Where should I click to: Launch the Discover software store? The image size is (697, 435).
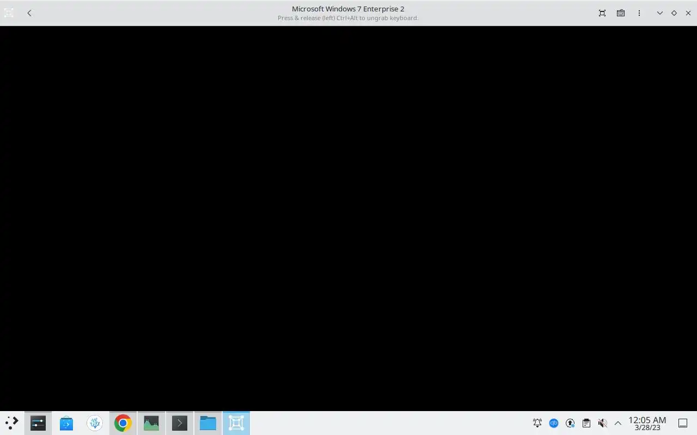[x=66, y=423]
